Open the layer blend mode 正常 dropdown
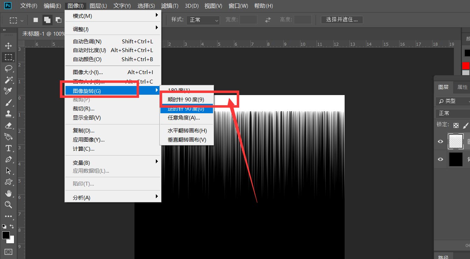 click(x=452, y=113)
